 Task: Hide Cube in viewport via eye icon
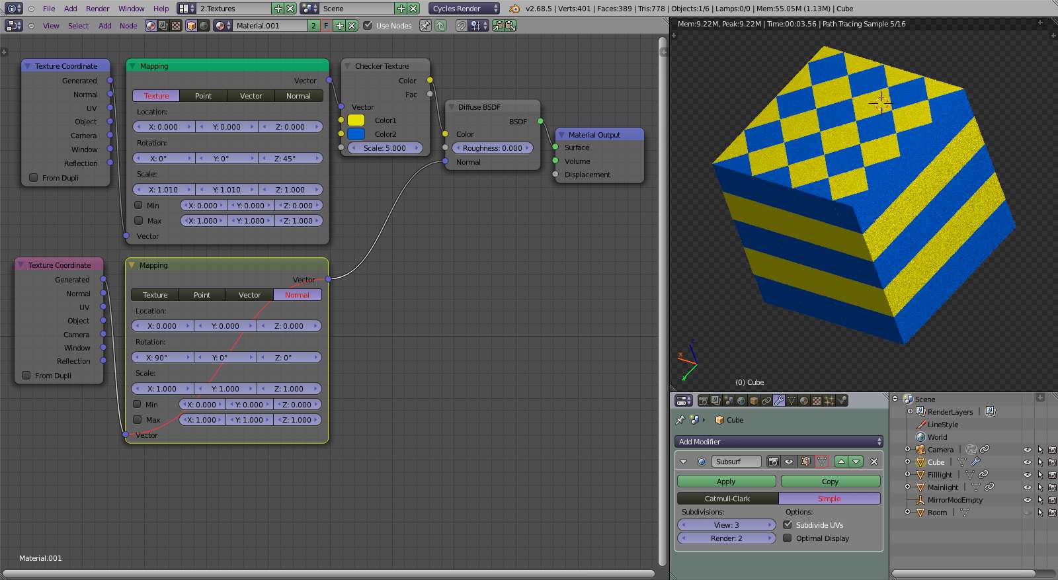pos(1028,462)
